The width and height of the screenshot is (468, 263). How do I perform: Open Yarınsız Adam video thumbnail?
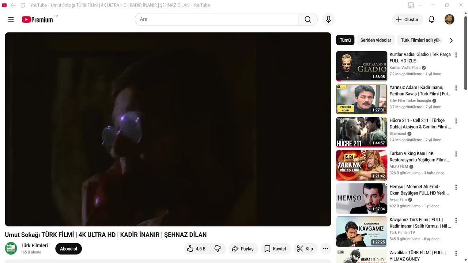tap(362, 99)
